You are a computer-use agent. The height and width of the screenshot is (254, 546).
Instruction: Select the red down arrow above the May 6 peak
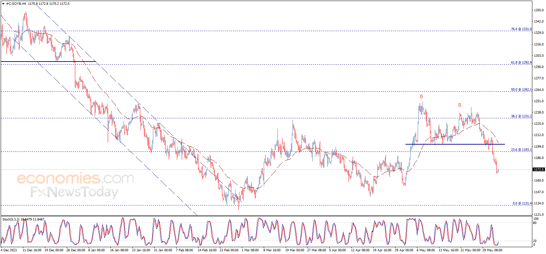click(x=421, y=97)
